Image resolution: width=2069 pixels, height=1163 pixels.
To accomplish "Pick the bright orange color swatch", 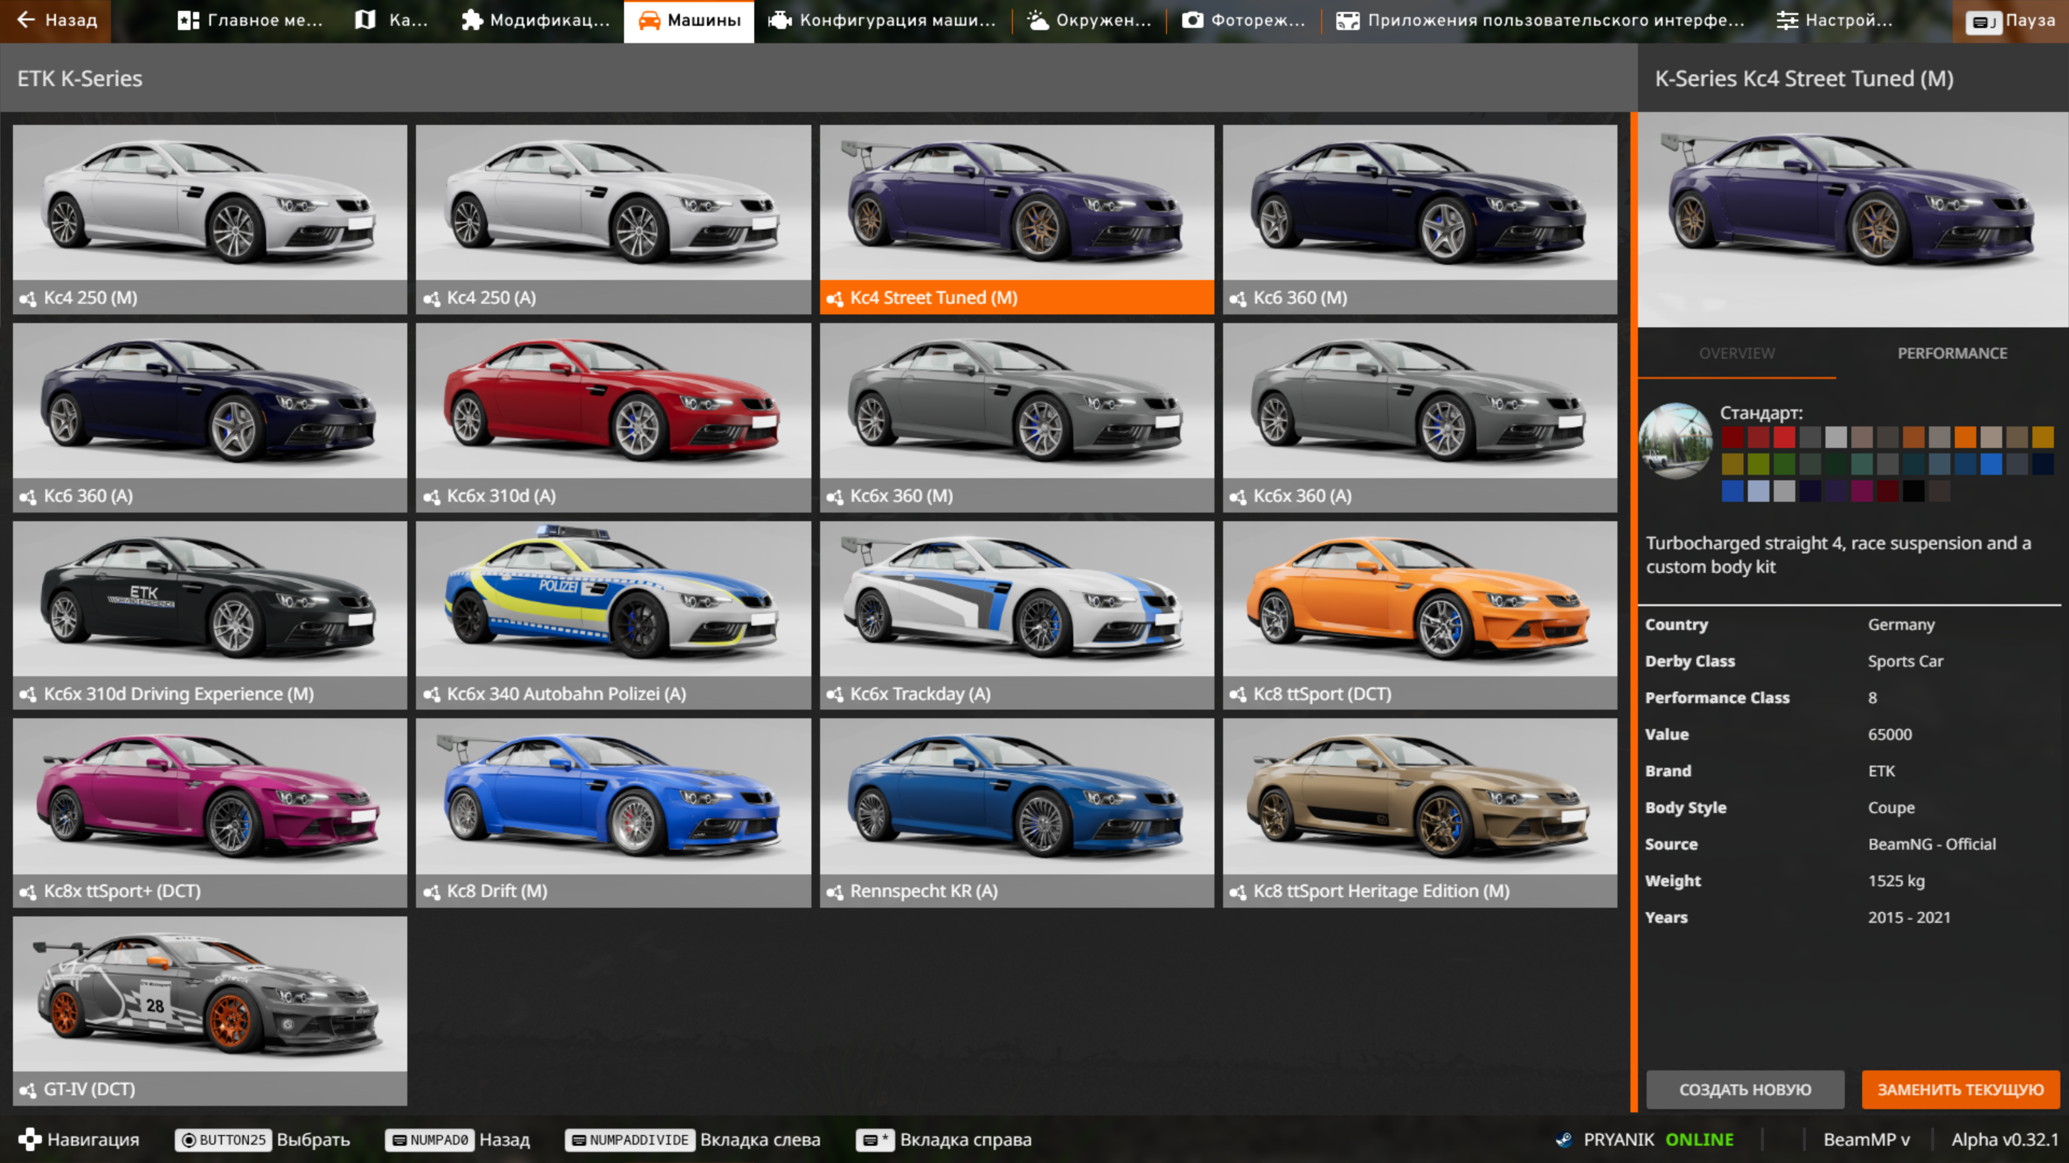I will point(1964,437).
